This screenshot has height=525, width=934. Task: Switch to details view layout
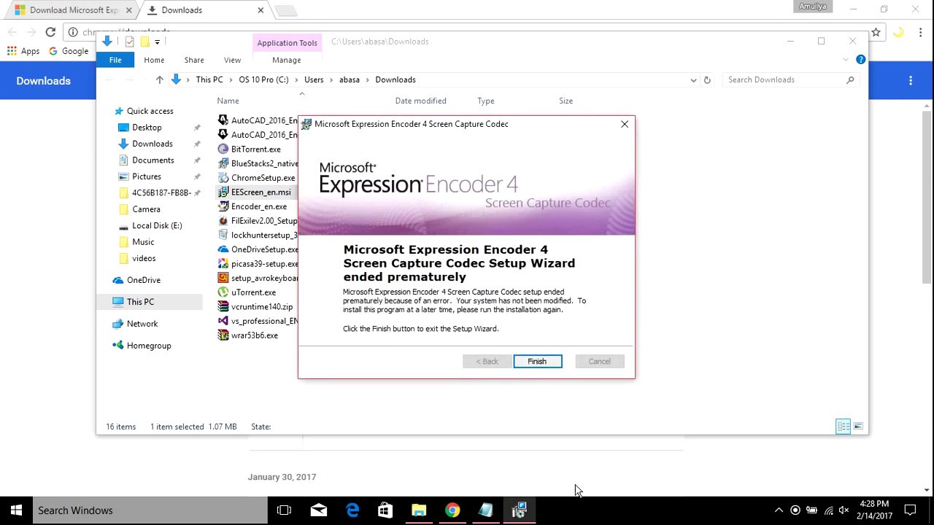[x=843, y=427]
